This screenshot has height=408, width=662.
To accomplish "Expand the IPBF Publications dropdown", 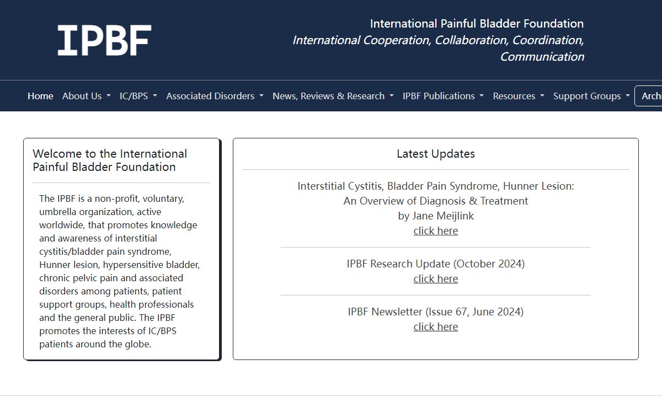I will (442, 96).
